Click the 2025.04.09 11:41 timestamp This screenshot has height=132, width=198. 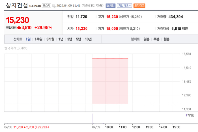pyautogui.click(x=68, y=6)
